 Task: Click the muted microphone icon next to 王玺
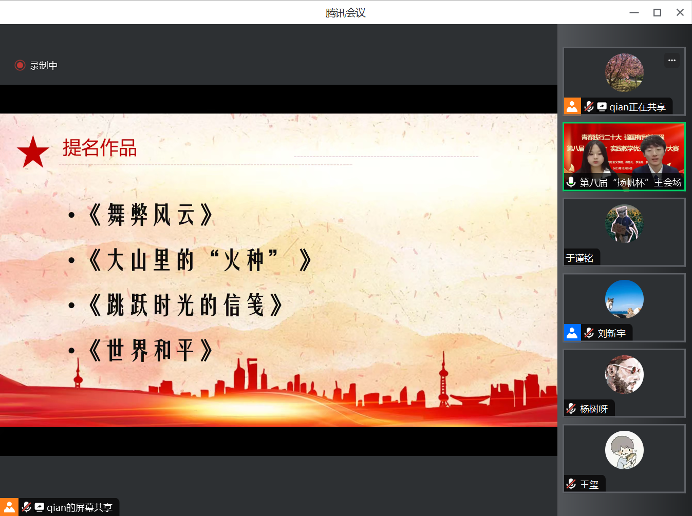pyautogui.click(x=571, y=483)
